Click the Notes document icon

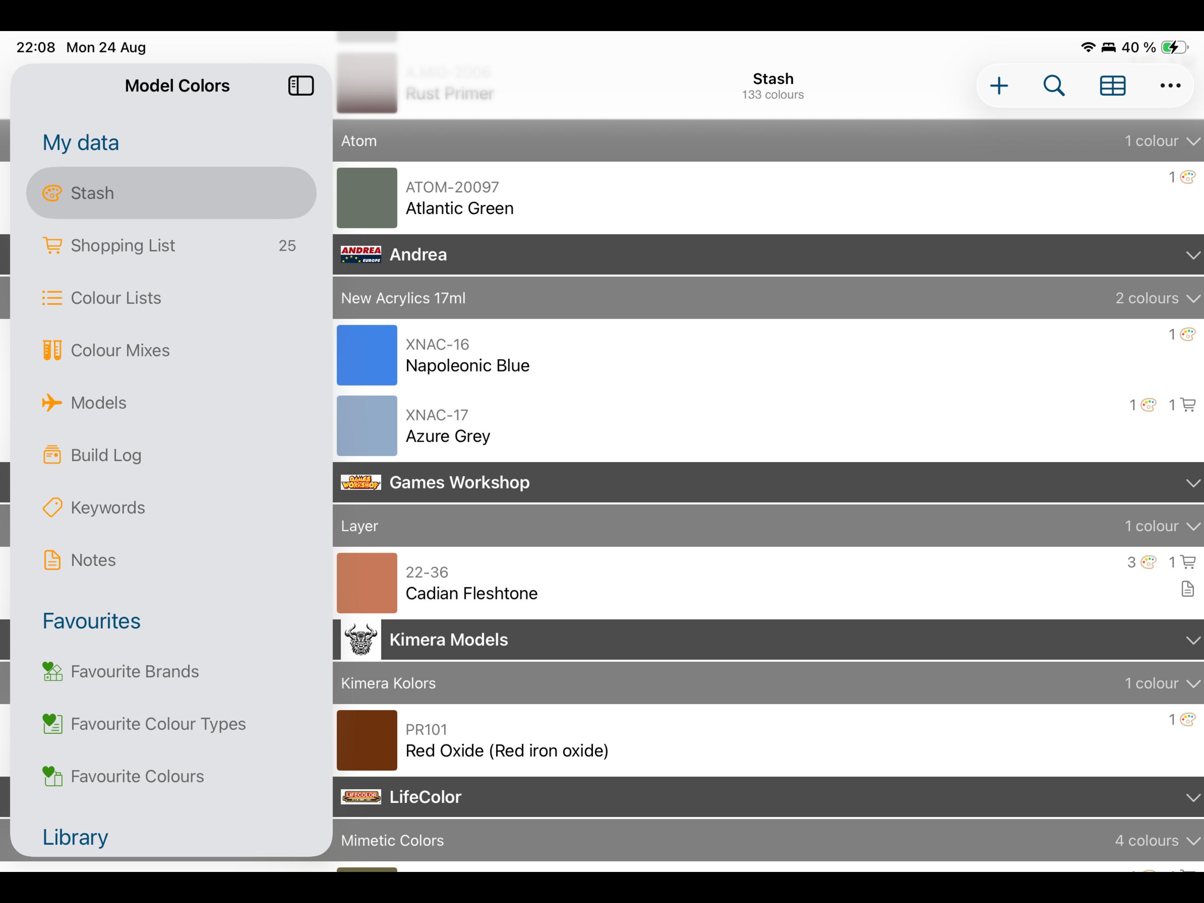[52, 560]
